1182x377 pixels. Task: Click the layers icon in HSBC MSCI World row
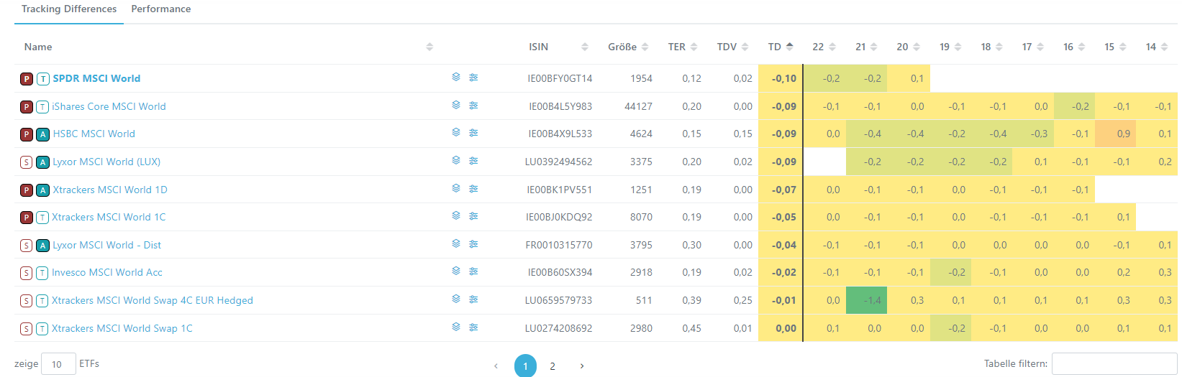point(455,132)
